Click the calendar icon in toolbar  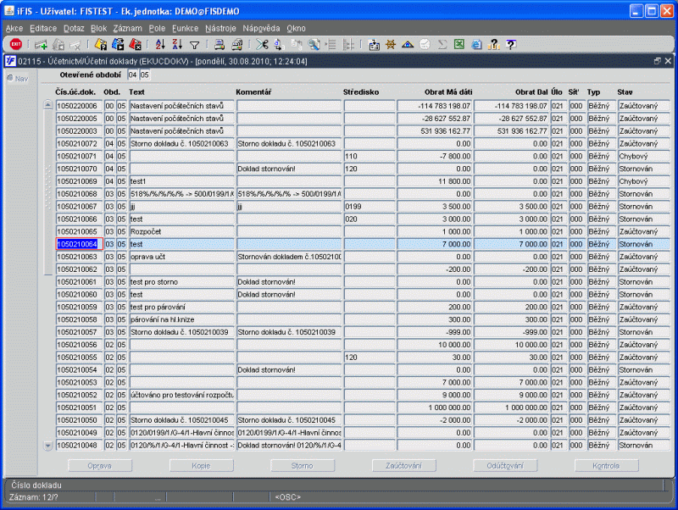tap(374, 45)
